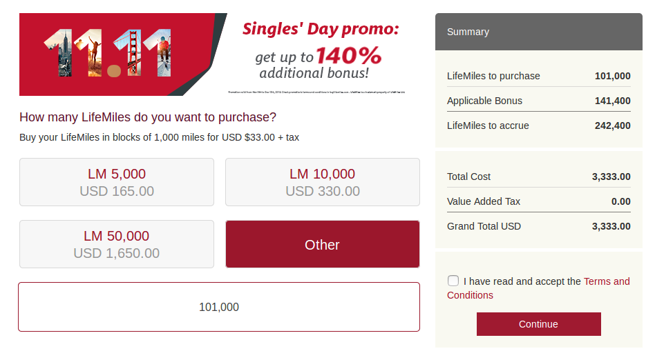Image resolution: width=655 pixels, height=351 pixels.
Task: Choose the LM 10,000 miles package
Action: pyautogui.click(x=322, y=182)
